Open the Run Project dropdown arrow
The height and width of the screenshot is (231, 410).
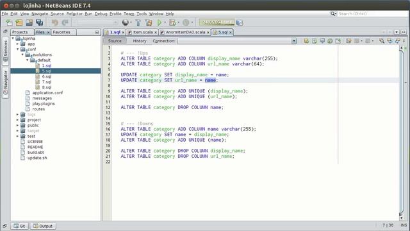point(165,22)
